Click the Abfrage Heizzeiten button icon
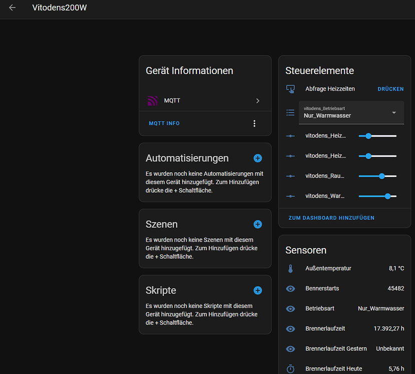415x374 pixels. 290,88
